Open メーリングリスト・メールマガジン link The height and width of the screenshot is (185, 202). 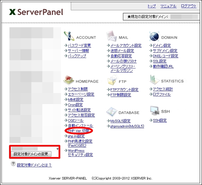pyautogui.click(x=123, y=68)
